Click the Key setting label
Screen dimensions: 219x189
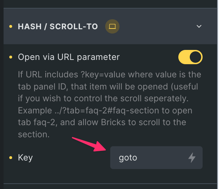coord(25,157)
